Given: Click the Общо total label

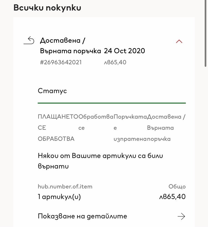Looking at the screenshot, I should point(177,187).
